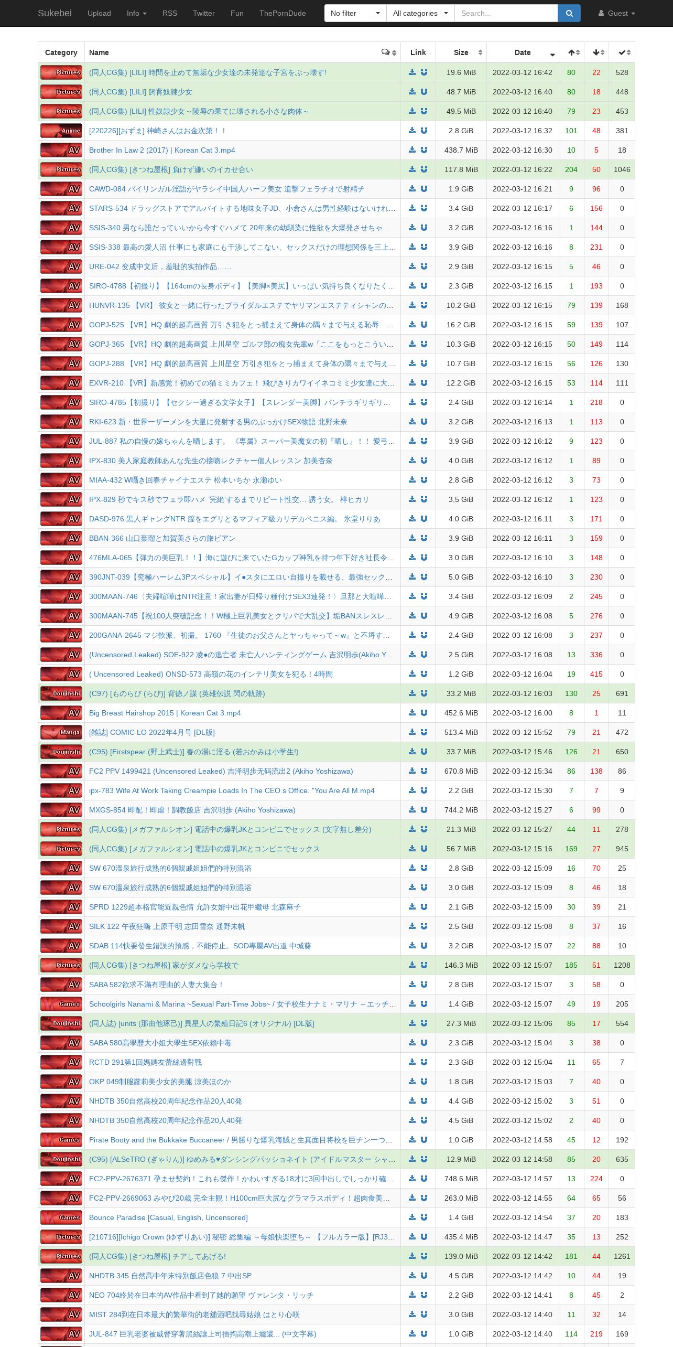This screenshot has width=673, height=1347.
Task: Sort by seeders up-arrow column
Action: point(572,52)
